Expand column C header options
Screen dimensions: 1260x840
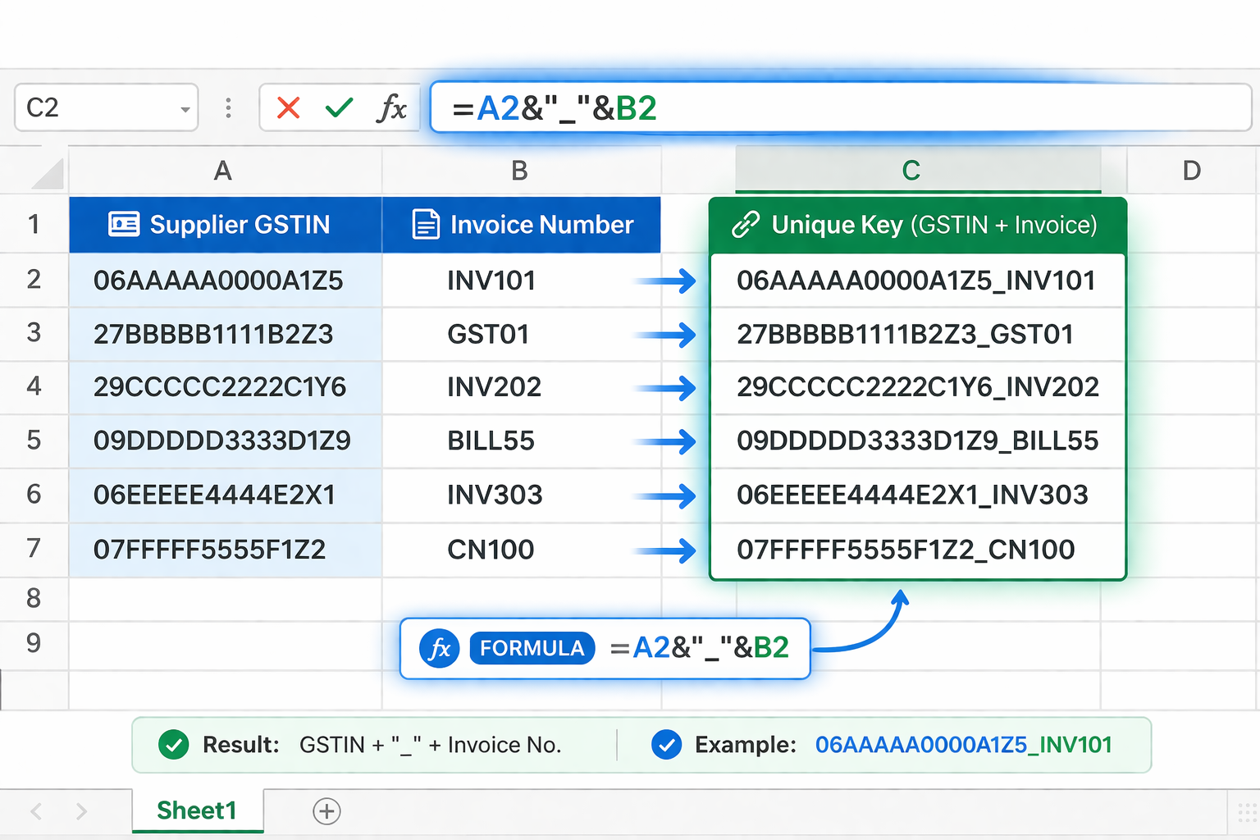tap(911, 170)
